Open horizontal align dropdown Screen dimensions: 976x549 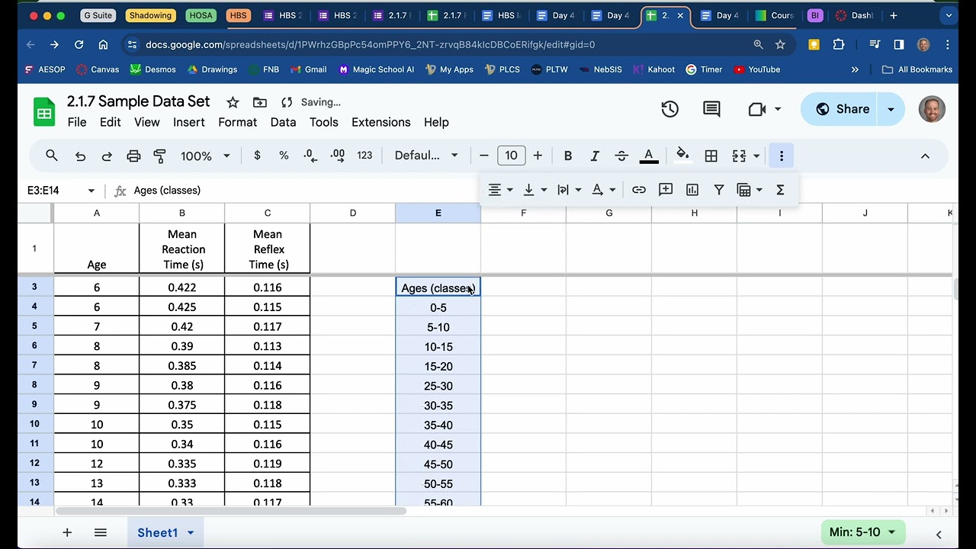point(501,190)
